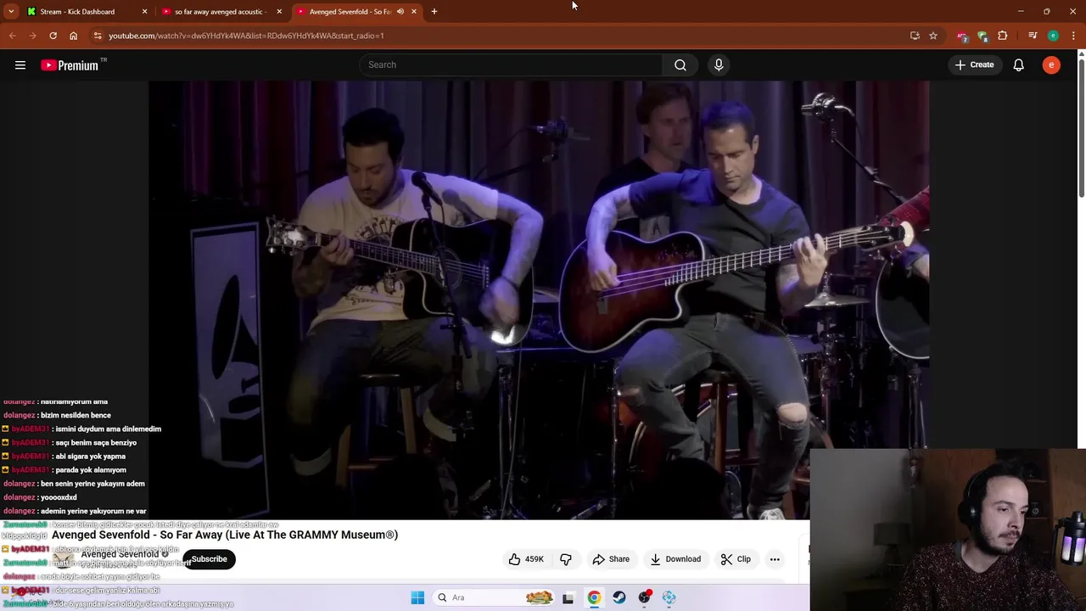1086x611 pixels.
Task: Click the taskbar Ara search box
Action: pos(494,597)
